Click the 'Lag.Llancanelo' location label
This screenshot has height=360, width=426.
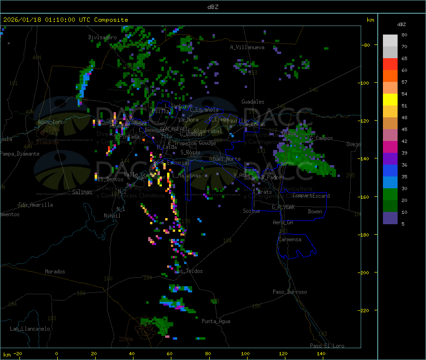pos(30,329)
